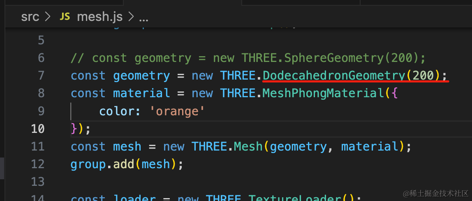472x201 pixels.
Task: Click the closing brace on line 10
Action: (74, 129)
